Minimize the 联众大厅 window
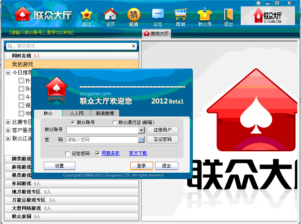301x224 pixels. [x=268, y=3]
